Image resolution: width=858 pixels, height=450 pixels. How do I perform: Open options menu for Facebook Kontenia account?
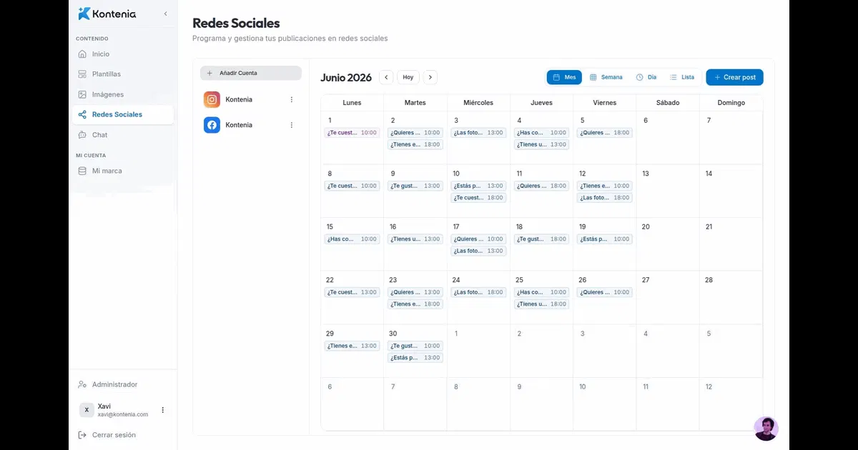click(x=291, y=125)
